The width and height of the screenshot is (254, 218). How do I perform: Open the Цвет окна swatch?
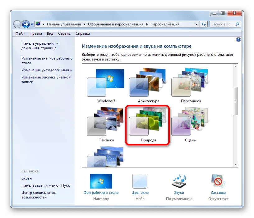coord(140,181)
